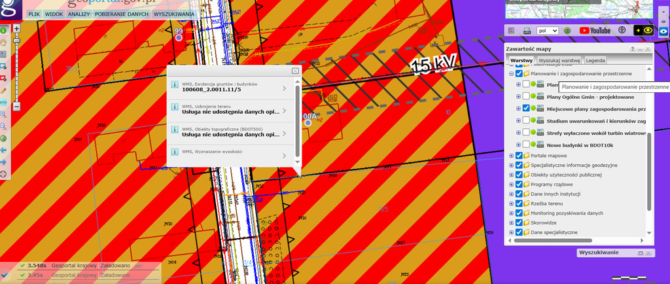This screenshot has height=284, width=670.
Task: Open the ANALIZY menu
Action: [79, 14]
